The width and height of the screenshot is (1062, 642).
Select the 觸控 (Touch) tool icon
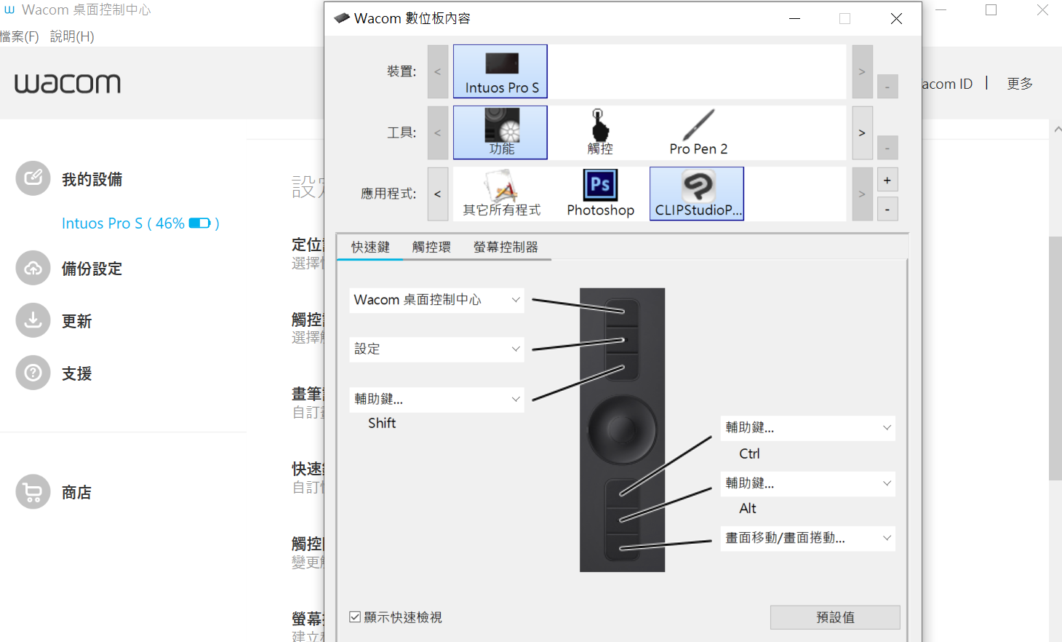(600, 132)
